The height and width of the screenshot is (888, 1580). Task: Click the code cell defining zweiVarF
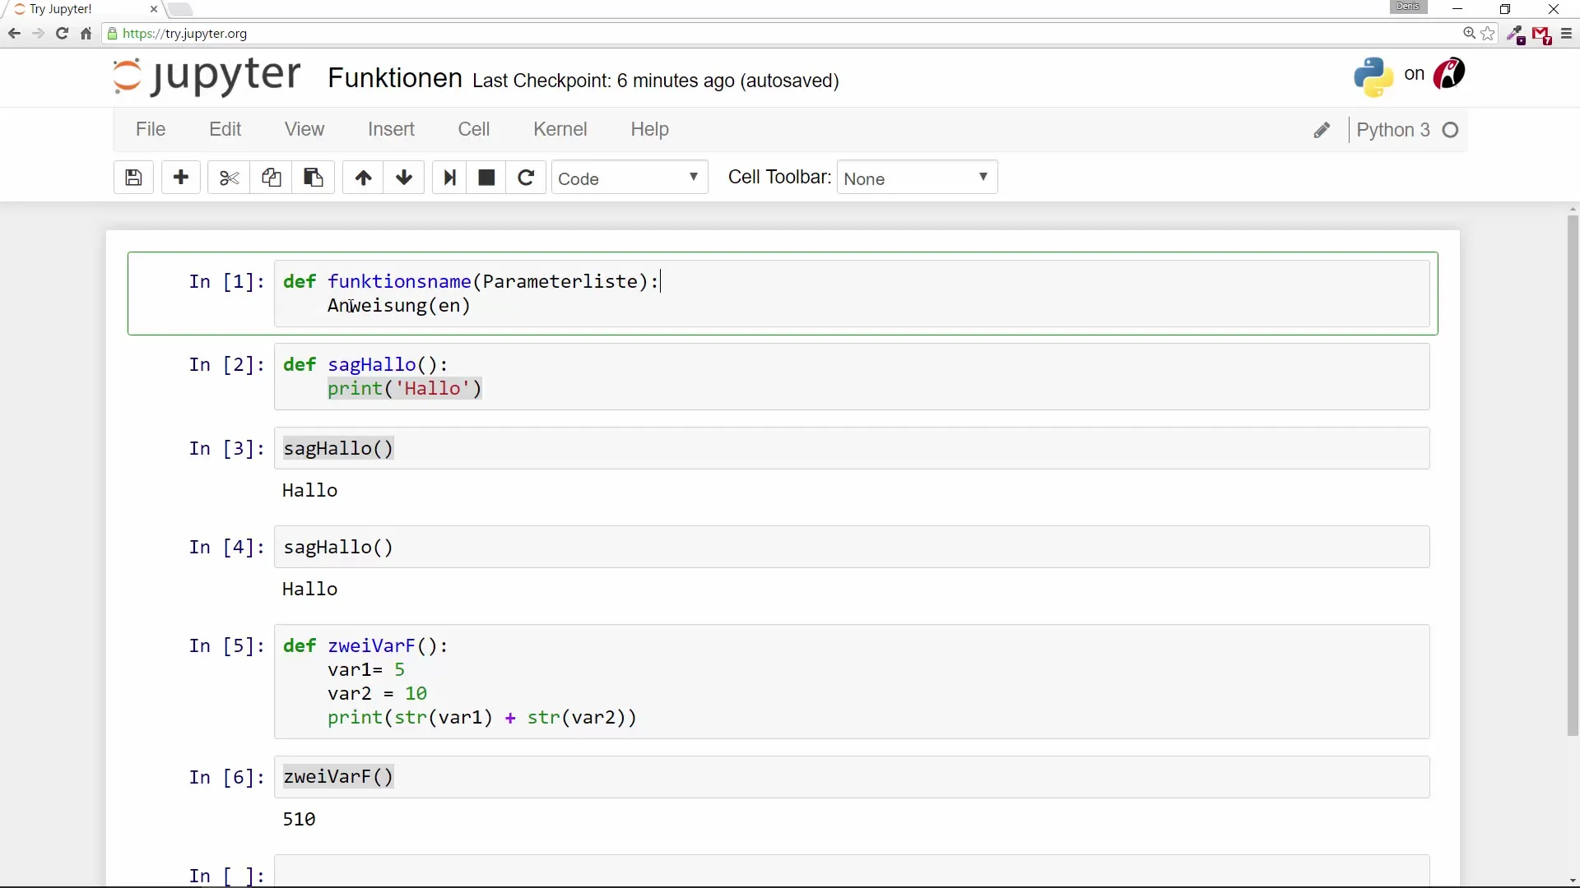[852, 682]
